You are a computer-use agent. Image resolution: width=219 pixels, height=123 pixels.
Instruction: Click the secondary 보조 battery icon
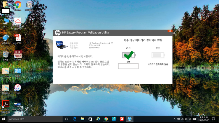pyautogui.click(x=158, y=55)
